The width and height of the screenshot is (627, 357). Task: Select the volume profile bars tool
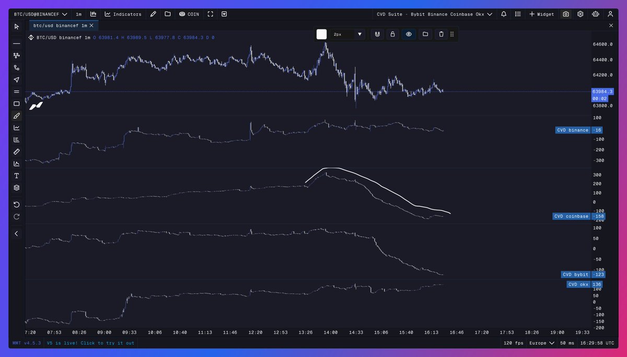(x=17, y=140)
